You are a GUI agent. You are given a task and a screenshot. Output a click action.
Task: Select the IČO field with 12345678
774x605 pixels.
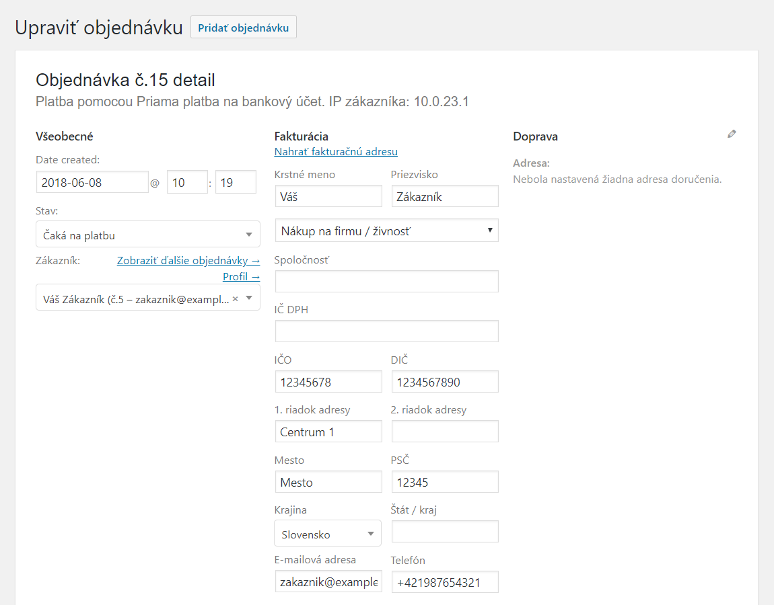[x=328, y=382]
